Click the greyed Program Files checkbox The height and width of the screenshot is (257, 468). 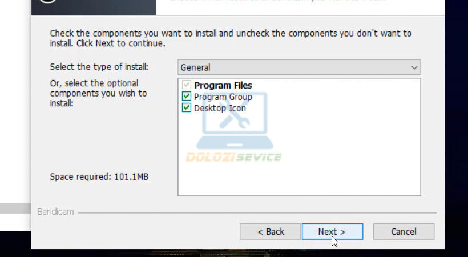(187, 85)
